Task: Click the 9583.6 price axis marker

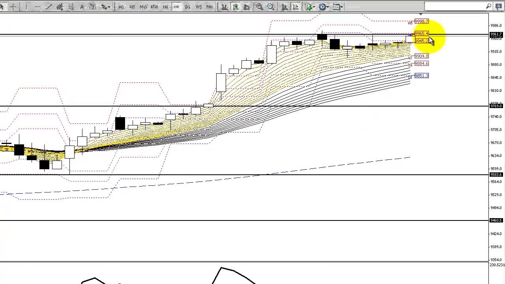Action: pos(496,175)
